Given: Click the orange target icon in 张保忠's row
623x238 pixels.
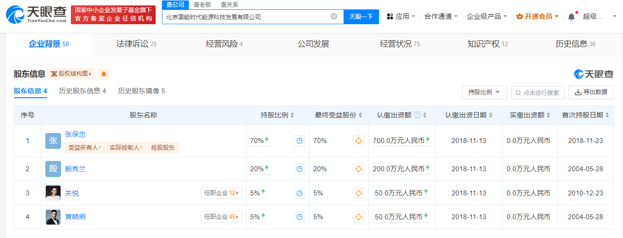Looking at the screenshot, I should 358,141.
